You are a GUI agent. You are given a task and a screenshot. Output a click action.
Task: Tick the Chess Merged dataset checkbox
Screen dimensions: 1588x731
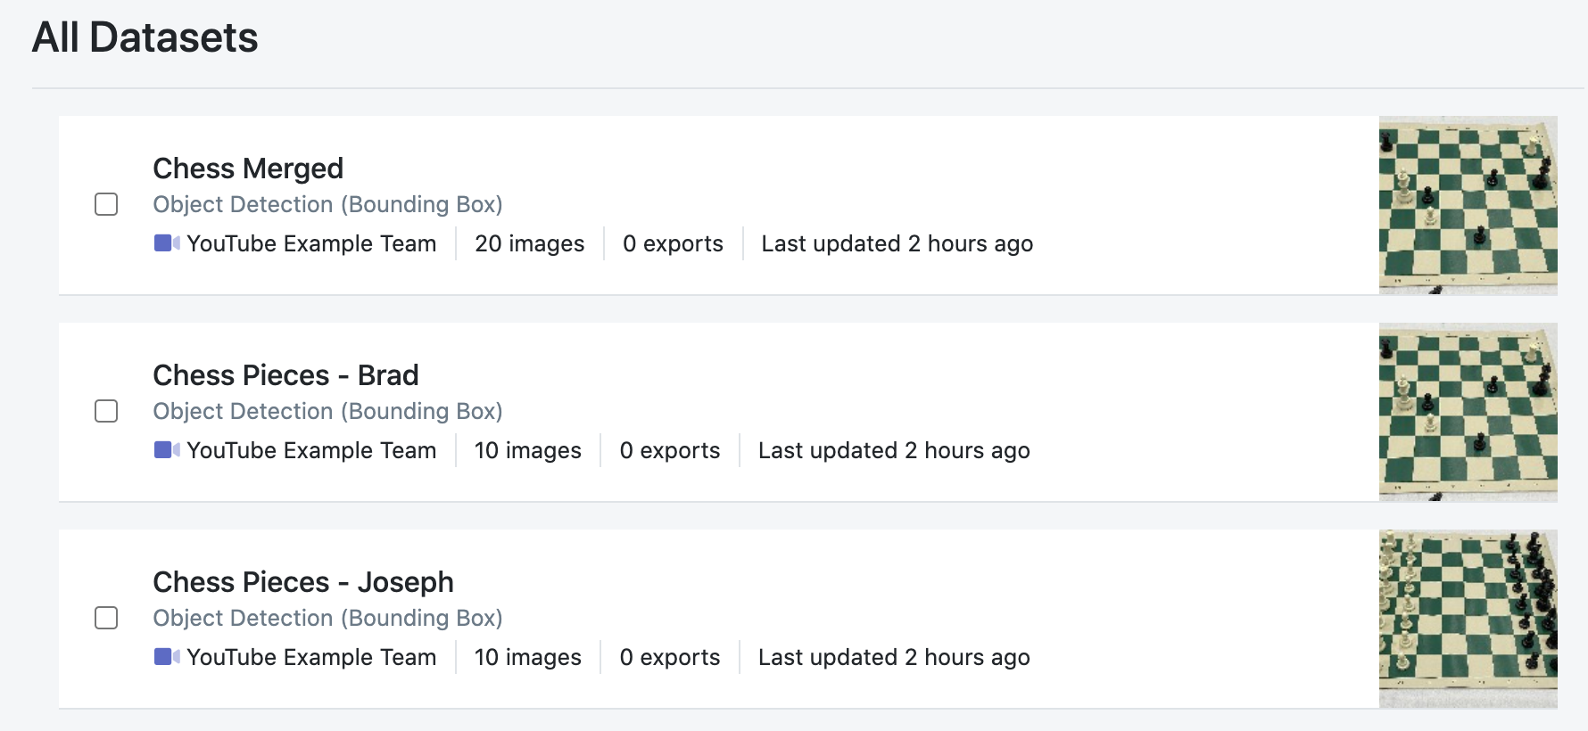tap(106, 204)
